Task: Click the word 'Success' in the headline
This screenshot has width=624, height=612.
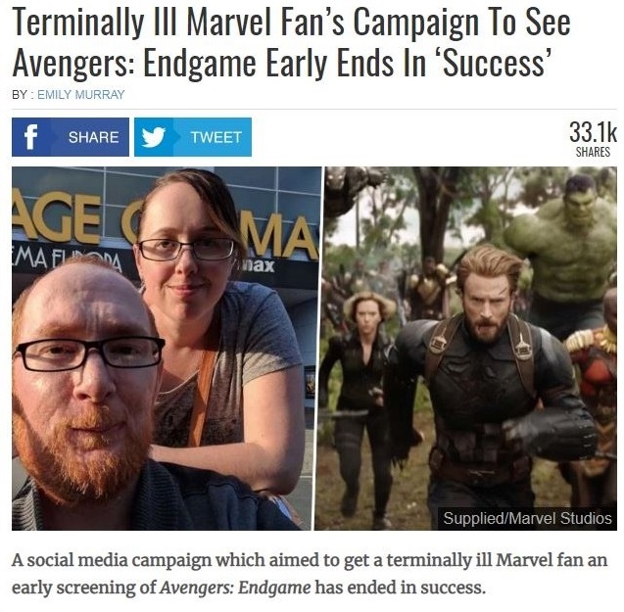Action: [x=495, y=64]
